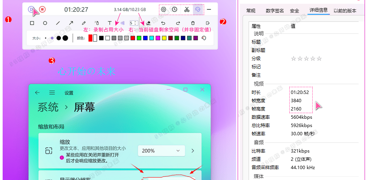Choose the pencil freehand tool

[84, 23]
